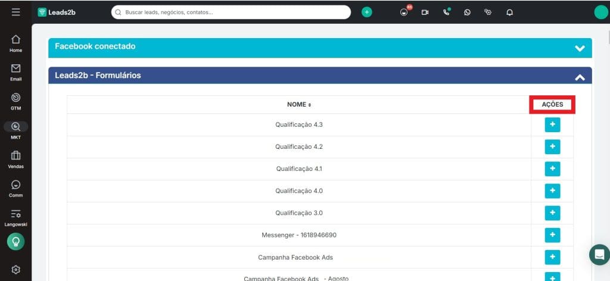Select the Qualificação 4.2 row name

click(299, 147)
